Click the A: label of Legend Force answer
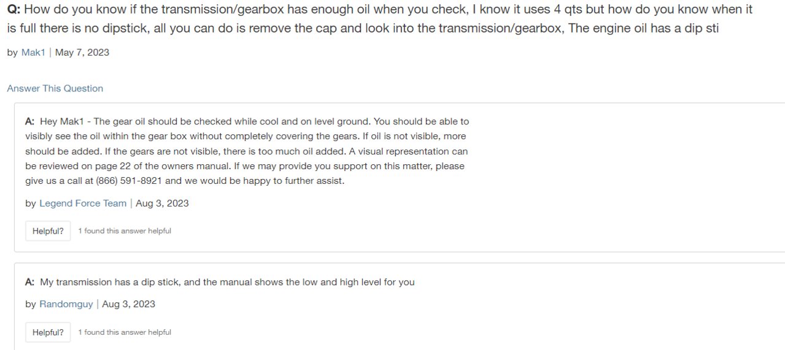Image resolution: width=785 pixels, height=350 pixels. [x=29, y=121]
